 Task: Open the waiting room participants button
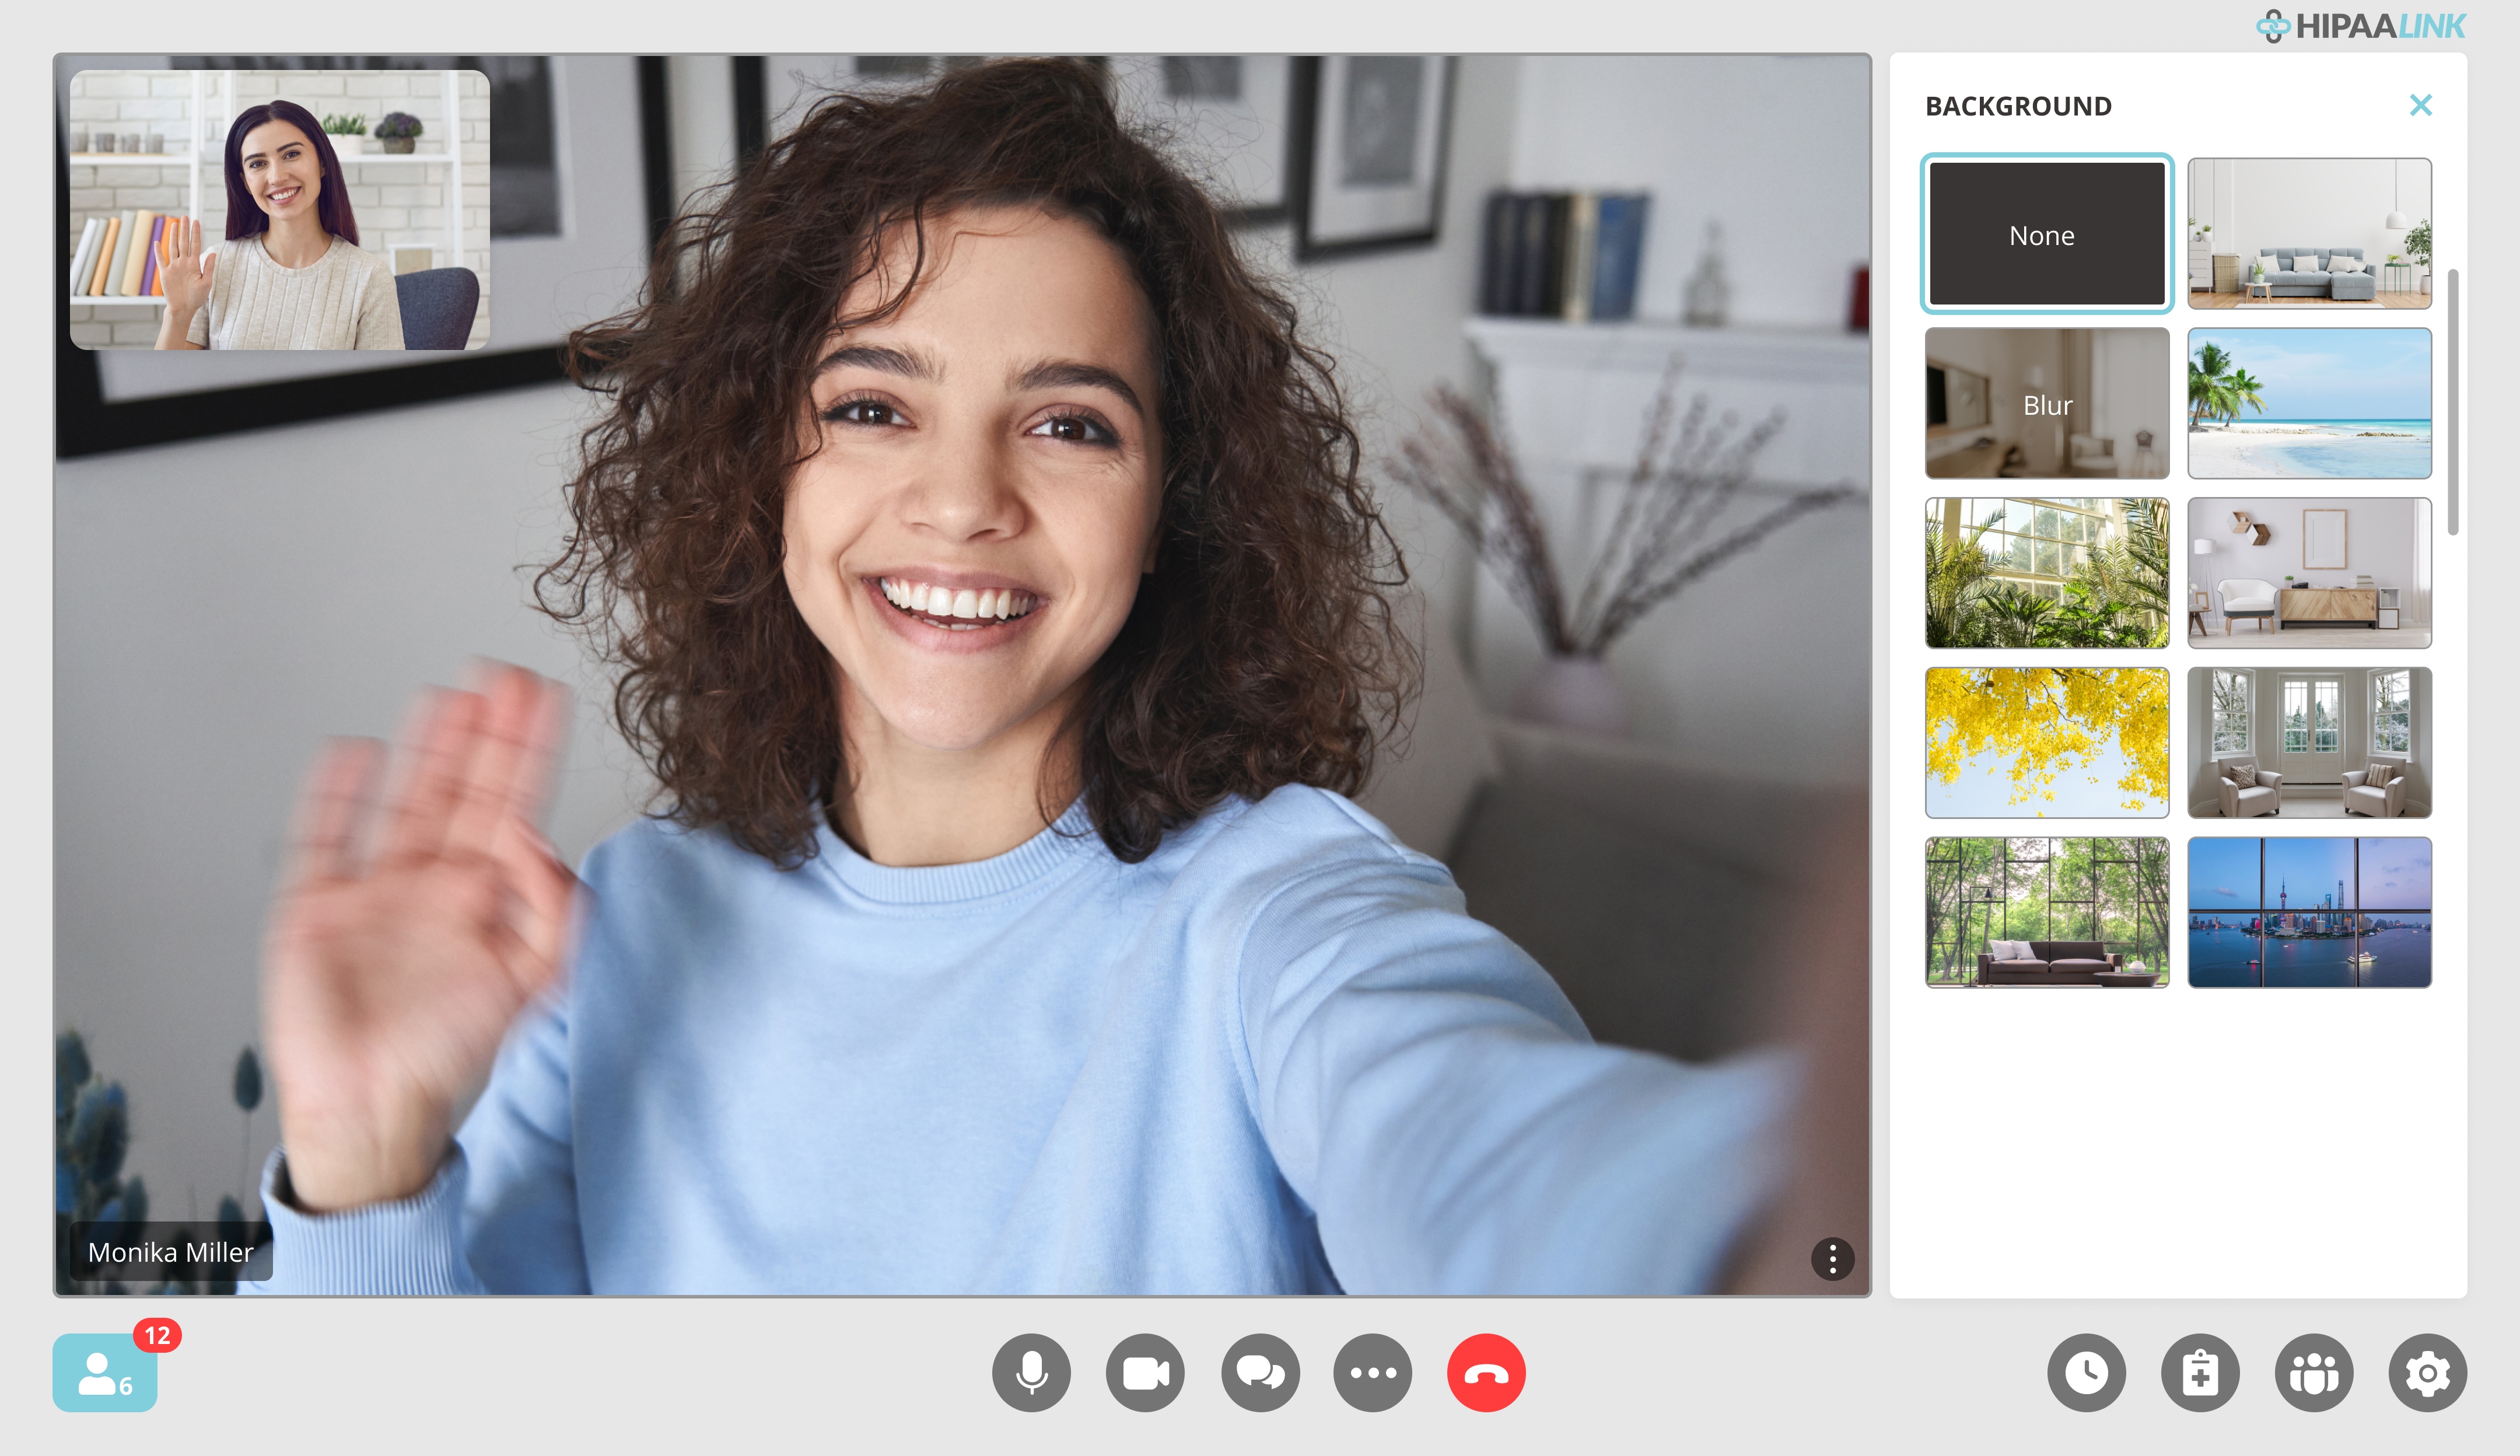pyautogui.click(x=105, y=1373)
